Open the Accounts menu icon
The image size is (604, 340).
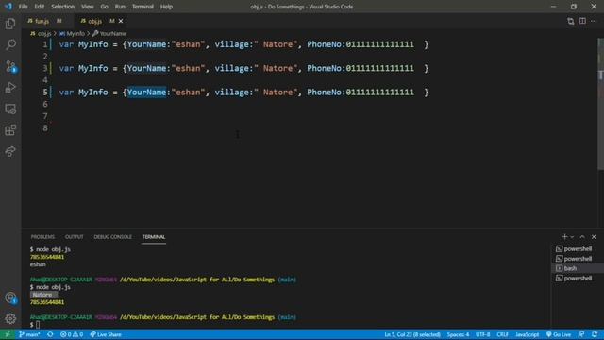click(x=10, y=298)
